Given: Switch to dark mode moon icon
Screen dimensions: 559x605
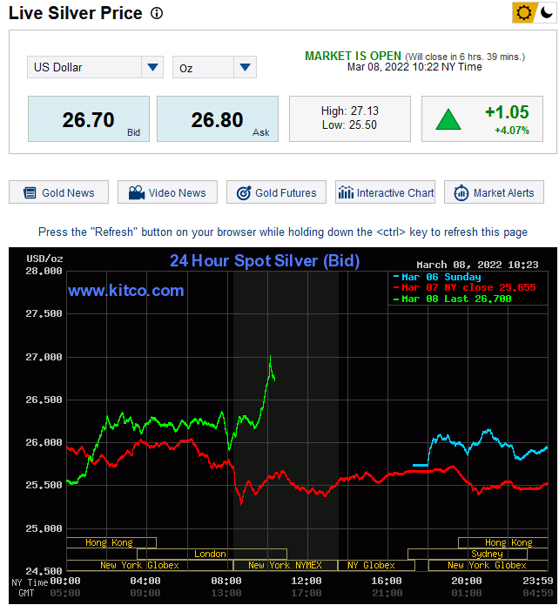Looking at the screenshot, I should 546,13.
